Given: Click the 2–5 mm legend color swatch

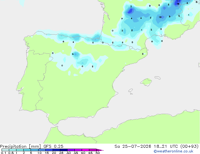Looking at the screenshot, I should click(27, 150).
